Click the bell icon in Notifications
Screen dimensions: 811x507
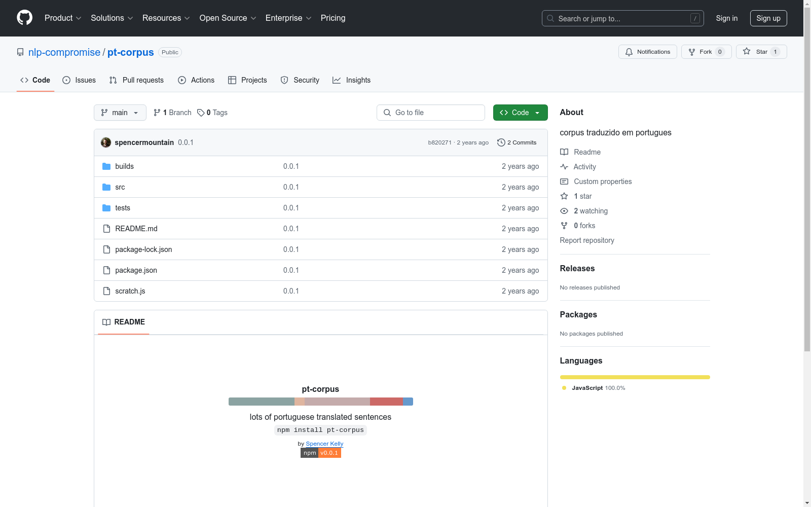[x=629, y=52]
